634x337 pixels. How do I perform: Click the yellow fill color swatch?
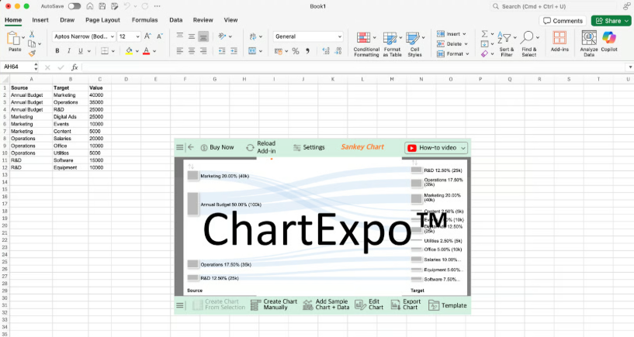[129, 51]
